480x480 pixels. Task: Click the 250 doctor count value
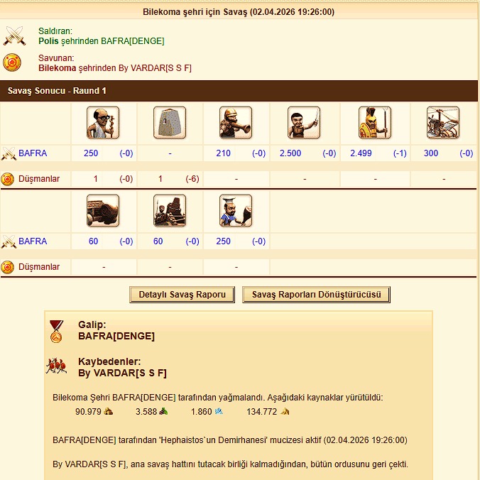(91, 153)
